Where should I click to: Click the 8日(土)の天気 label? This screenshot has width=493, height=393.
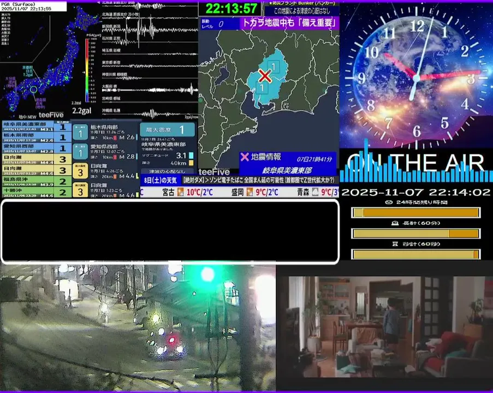[x=161, y=180]
